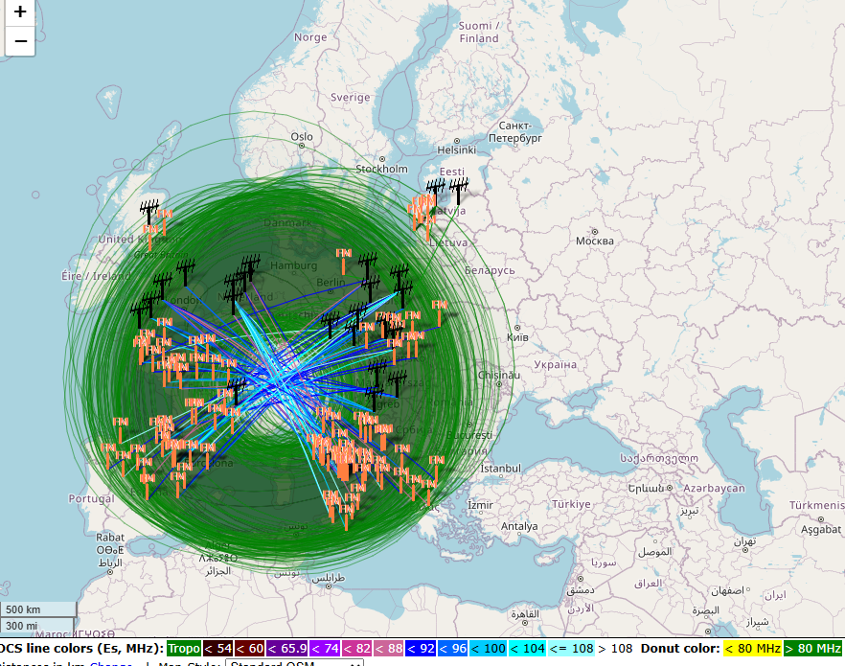Click the Санкт-Петербург city label

pyautogui.click(x=514, y=131)
